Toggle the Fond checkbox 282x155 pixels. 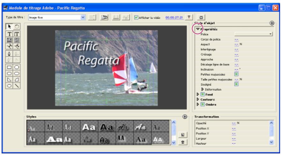tap(203, 94)
